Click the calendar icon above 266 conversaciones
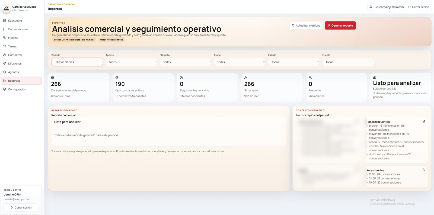Image resolution: width=434 pixels, height=215 pixels. click(53, 78)
